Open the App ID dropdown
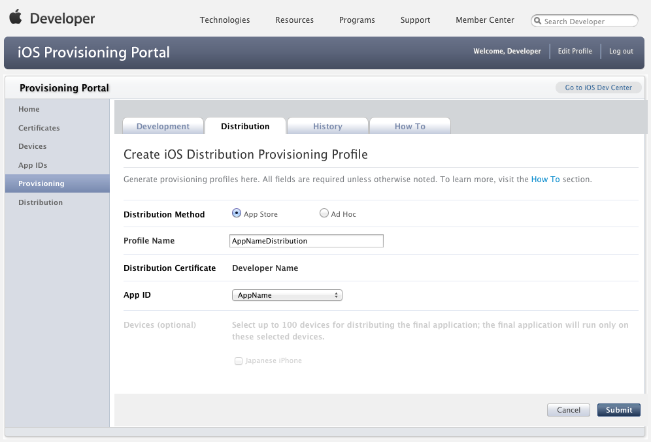Screen dimensions: 651x442 click(x=287, y=295)
